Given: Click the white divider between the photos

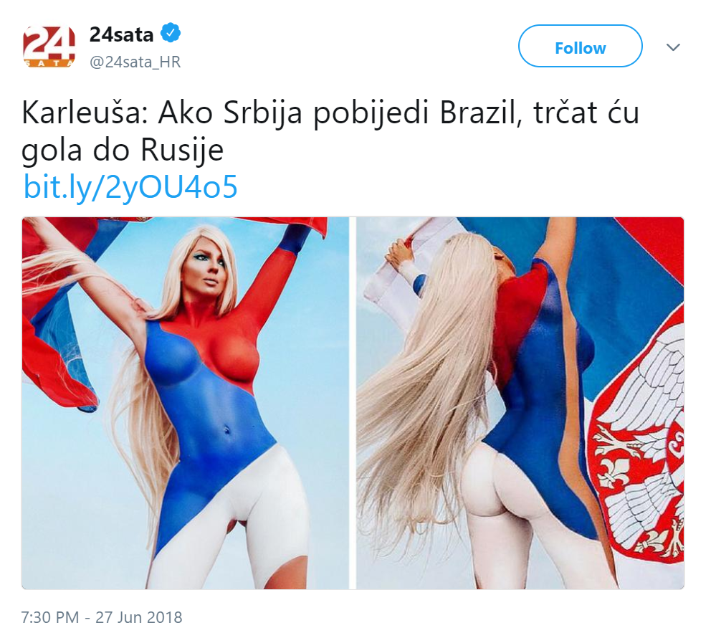Looking at the screenshot, I should [353, 404].
